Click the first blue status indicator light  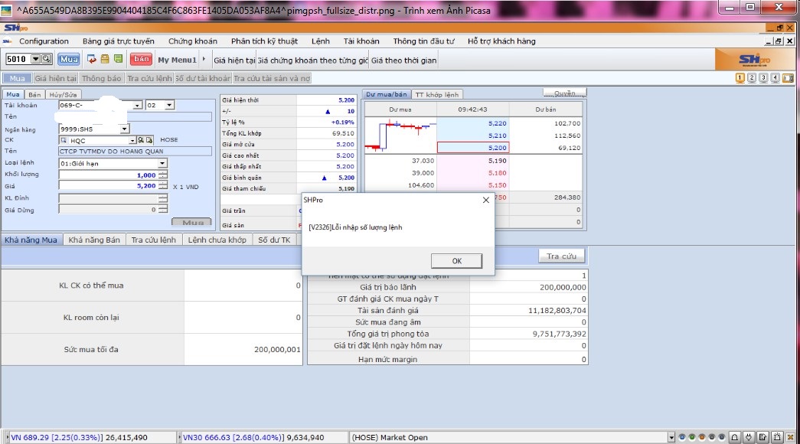(x=681, y=437)
